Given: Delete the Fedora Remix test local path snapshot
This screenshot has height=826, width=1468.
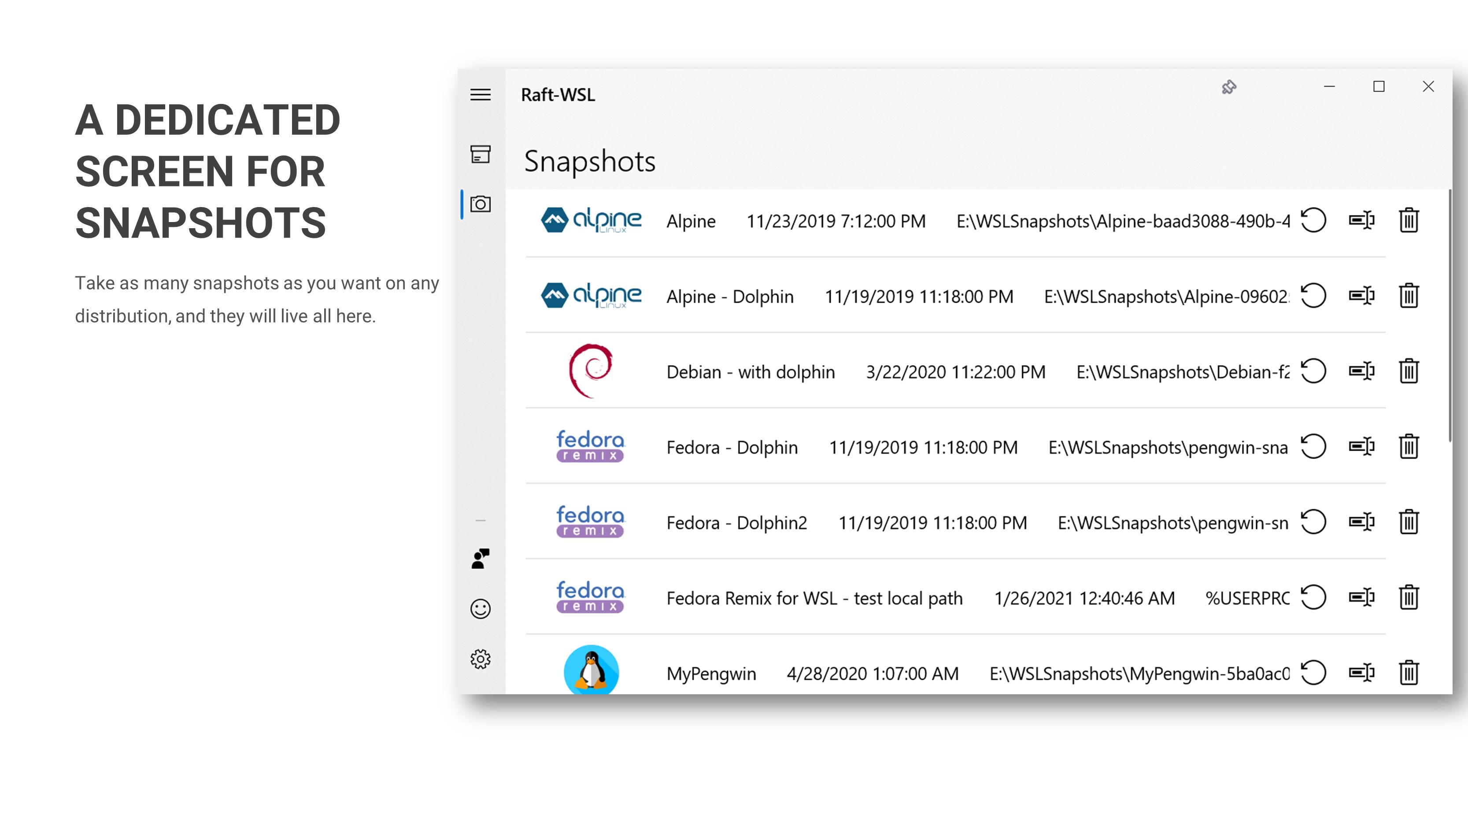Looking at the screenshot, I should pyautogui.click(x=1409, y=597).
